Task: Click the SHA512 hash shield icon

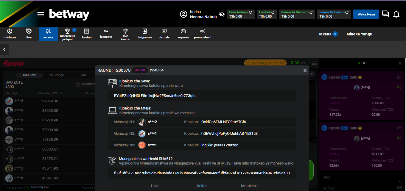Action: coord(112,161)
